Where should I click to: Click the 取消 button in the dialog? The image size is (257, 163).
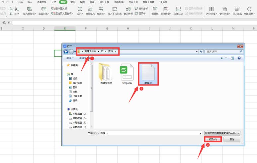(x=232, y=139)
